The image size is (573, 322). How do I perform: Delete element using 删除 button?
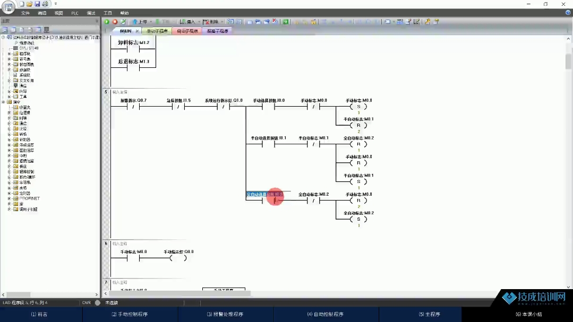[x=211, y=22]
